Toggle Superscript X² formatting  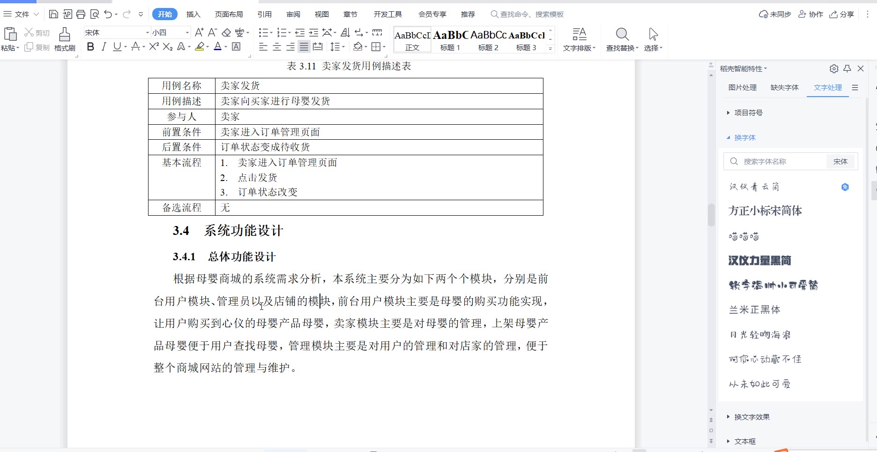[154, 46]
